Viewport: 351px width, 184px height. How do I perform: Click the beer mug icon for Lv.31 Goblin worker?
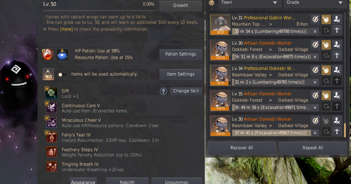pos(326,19)
